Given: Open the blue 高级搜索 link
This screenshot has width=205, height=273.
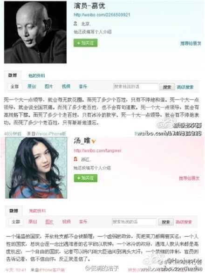Looking at the screenshot, I should [x=185, y=87].
